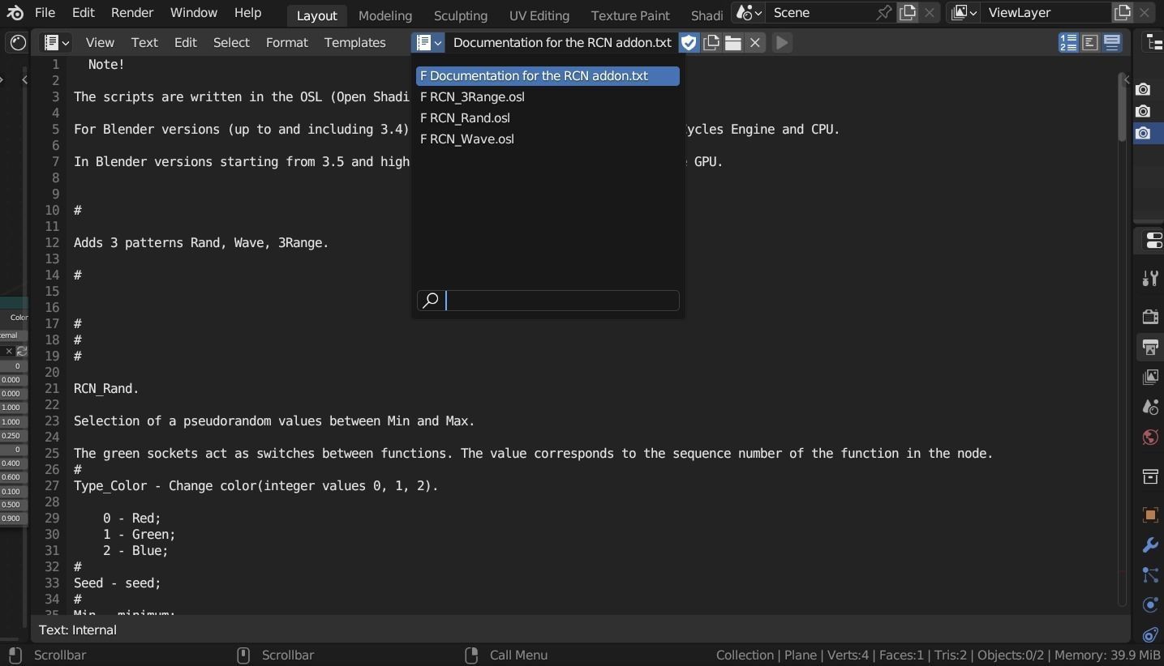The width and height of the screenshot is (1164, 666).
Task: Toggle fake user shield for the text
Action: [689, 43]
